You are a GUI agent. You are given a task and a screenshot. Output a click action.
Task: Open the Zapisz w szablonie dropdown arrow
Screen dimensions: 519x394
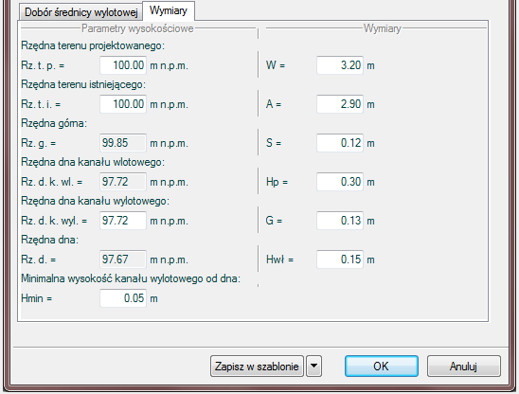[313, 367]
